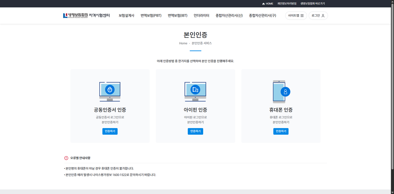Click the 아이핀 로그인으로 description
Viewport: 394px width, 194px height.
tap(195, 120)
